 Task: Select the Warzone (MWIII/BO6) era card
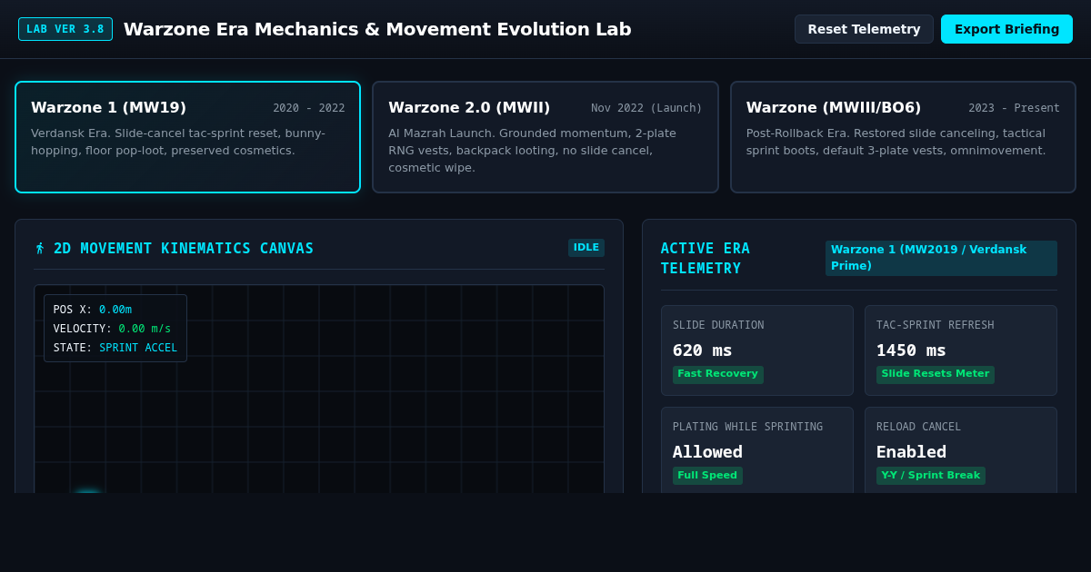tap(903, 137)
